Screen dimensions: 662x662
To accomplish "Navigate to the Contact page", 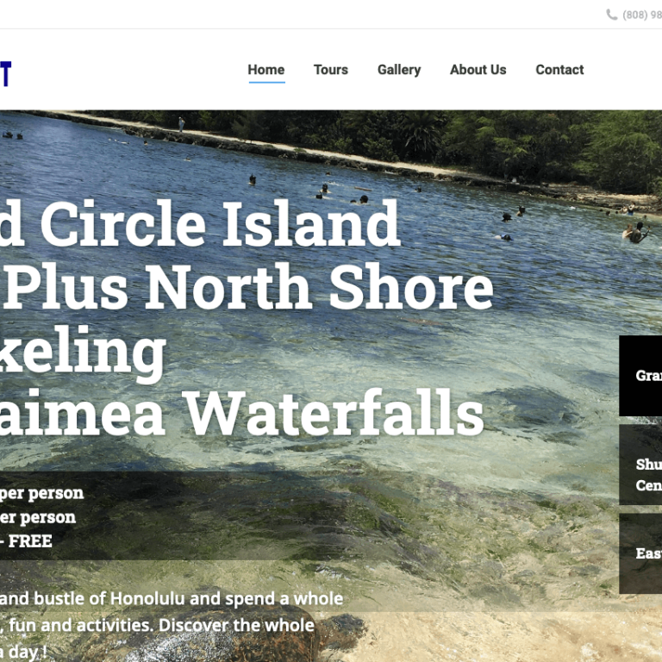I will [x=559, y=70].
